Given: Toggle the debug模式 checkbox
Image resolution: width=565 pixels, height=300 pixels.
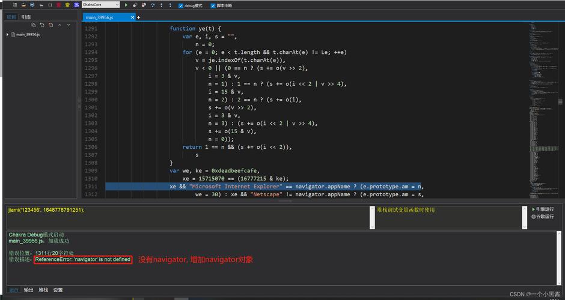Looking at the screenshot, I should click(x=181, y=5).
